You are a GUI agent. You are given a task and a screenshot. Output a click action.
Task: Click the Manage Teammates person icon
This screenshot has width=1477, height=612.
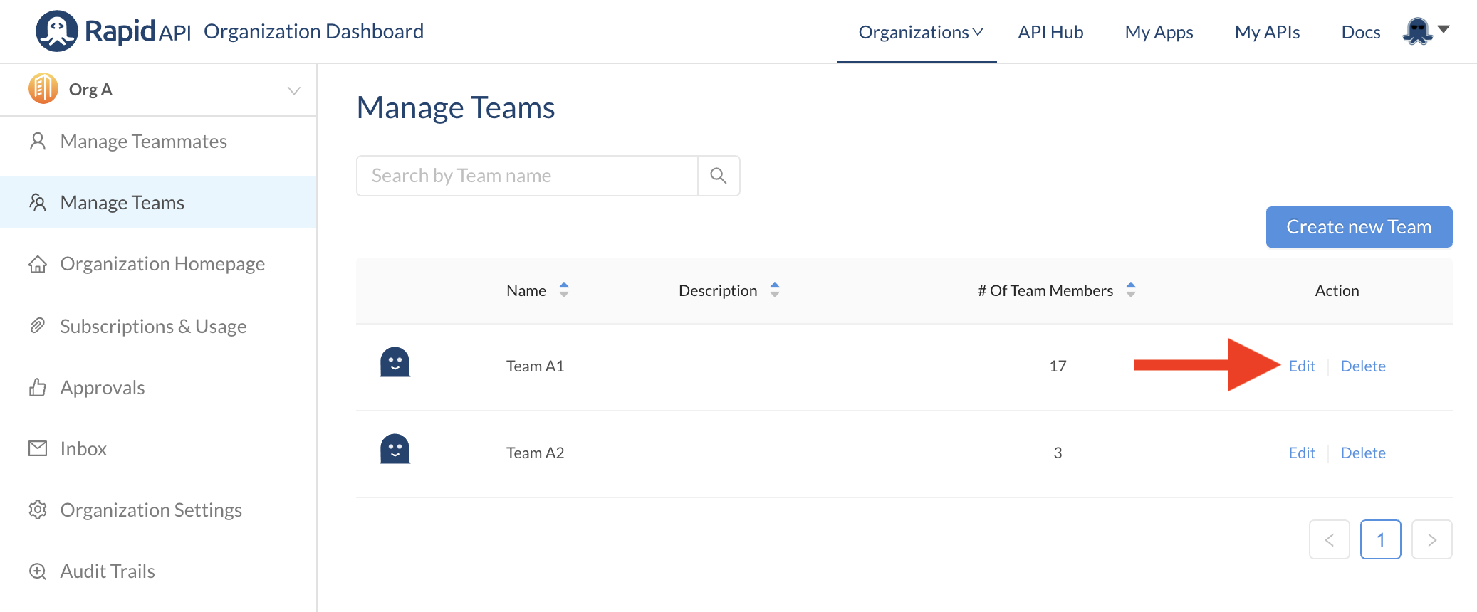point(38,141)
